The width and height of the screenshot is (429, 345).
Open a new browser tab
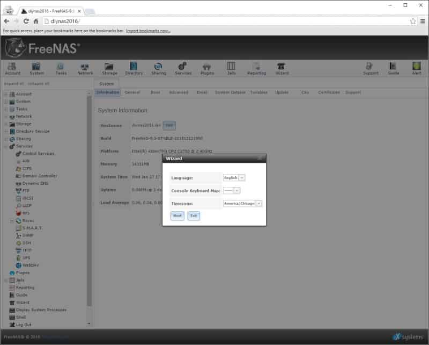point(90,11)
